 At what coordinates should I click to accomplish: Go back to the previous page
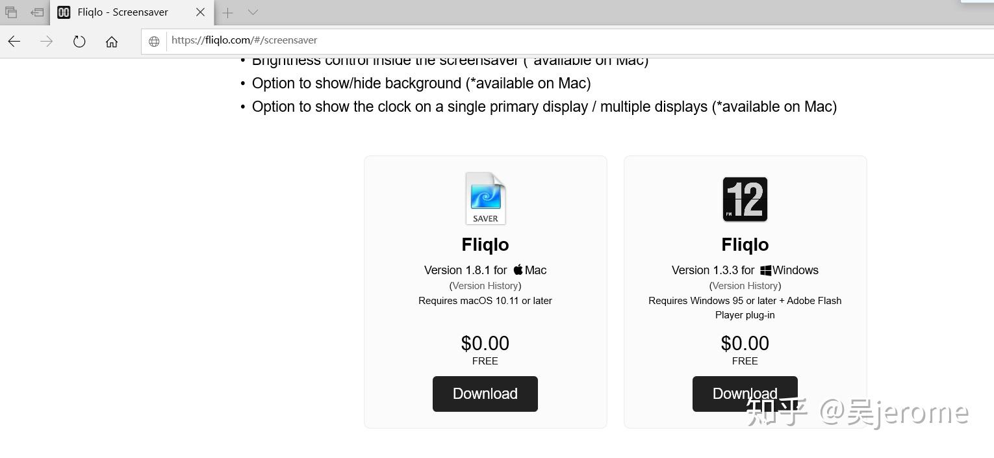click(x=14, y=42)
